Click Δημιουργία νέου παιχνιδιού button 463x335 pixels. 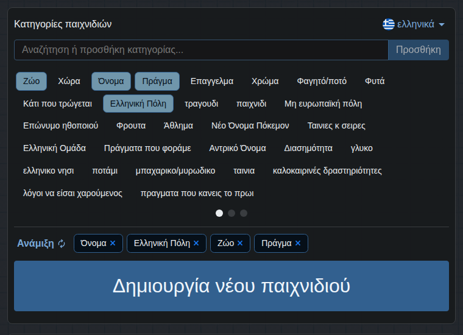tap(231, 286)
